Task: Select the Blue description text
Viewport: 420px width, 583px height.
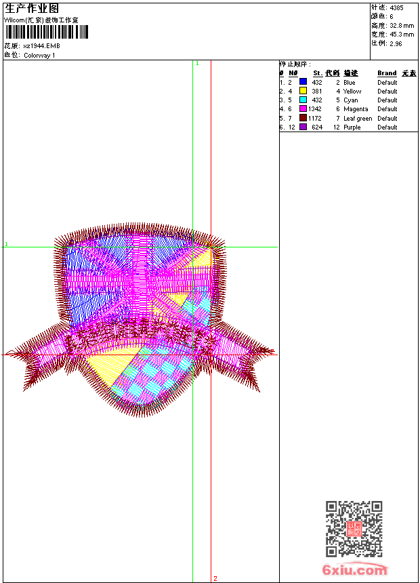Action: coord(350,83)
